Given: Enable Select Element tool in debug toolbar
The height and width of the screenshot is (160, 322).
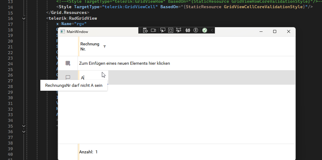Looking at the screenshot, I should [x=163, y=30].
